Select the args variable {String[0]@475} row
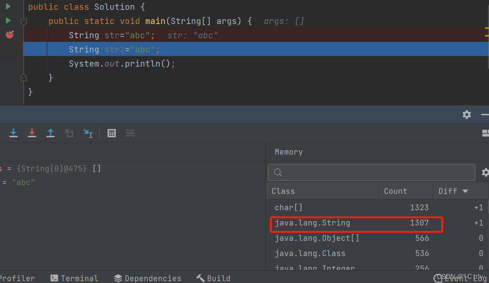The image size is (489, 283). [x=133, y=169]
